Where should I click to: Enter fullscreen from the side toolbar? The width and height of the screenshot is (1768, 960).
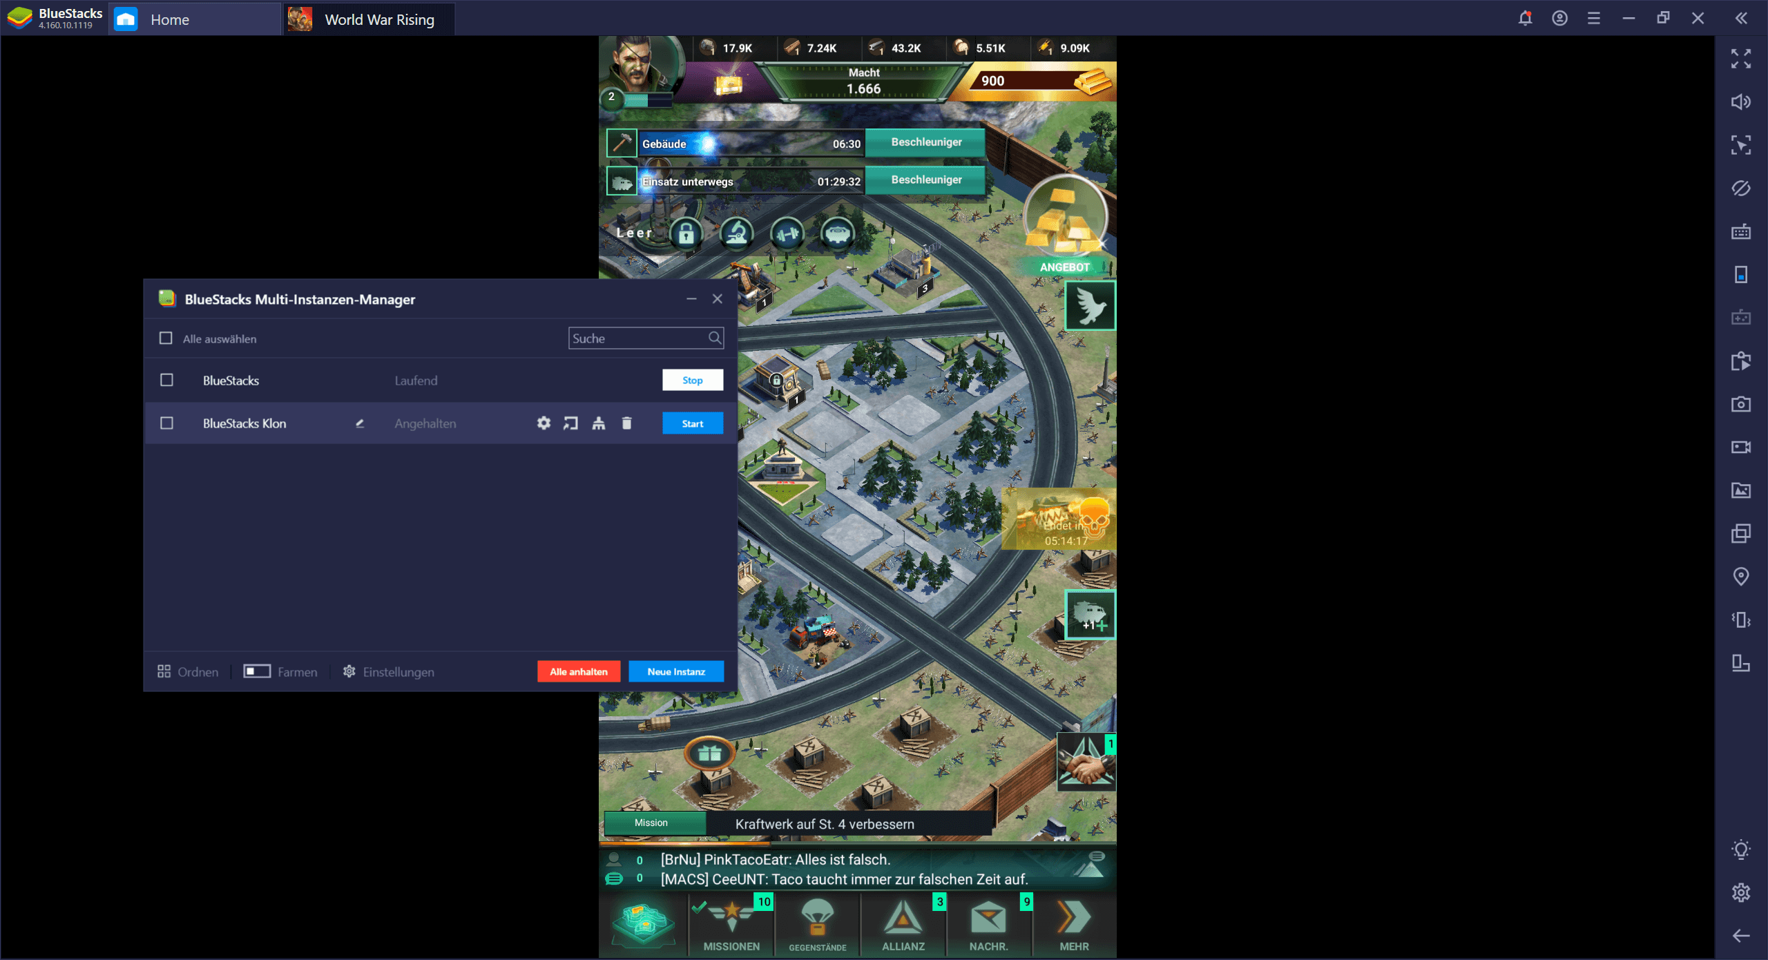click(1741, 59)
